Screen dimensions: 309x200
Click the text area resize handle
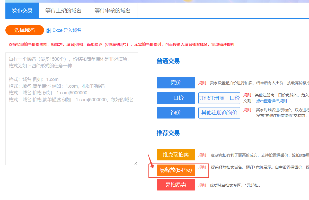136,163
